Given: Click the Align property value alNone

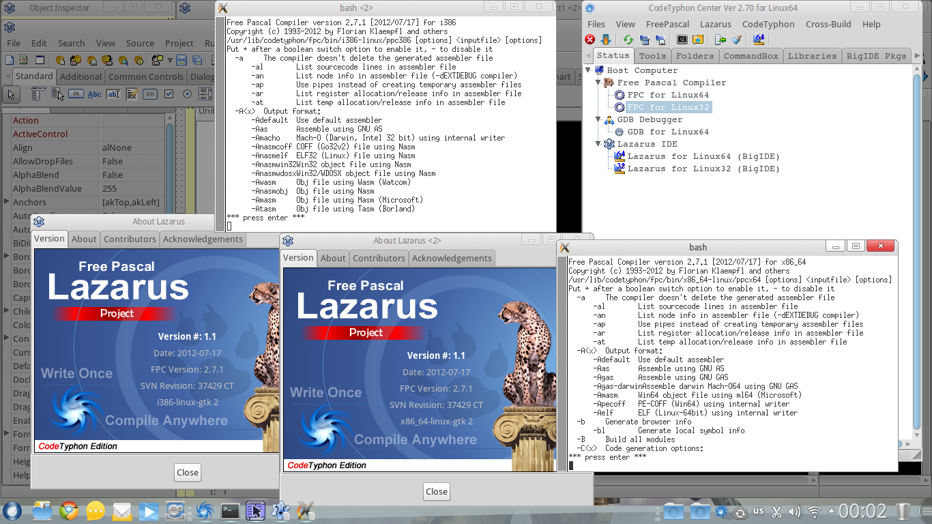Looking at the screenshot, I should point(133,147).
